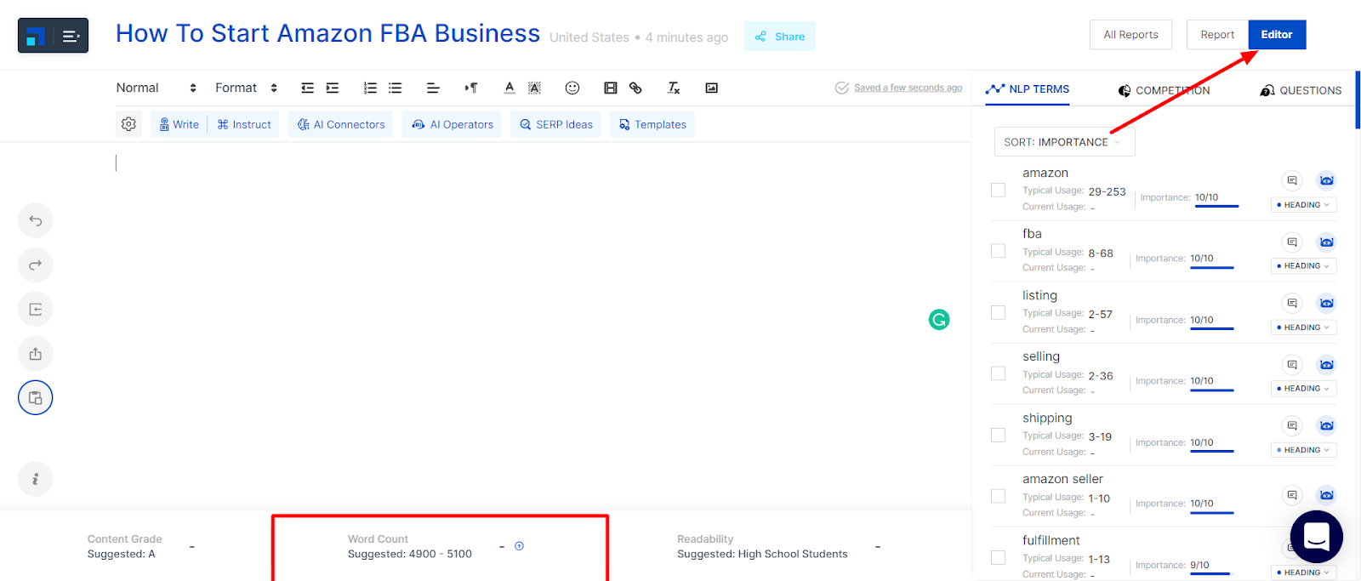Viewport: 1361px width, 581px height.
Task: Switch to NLP Terms tab
Action: (1028, 89)
